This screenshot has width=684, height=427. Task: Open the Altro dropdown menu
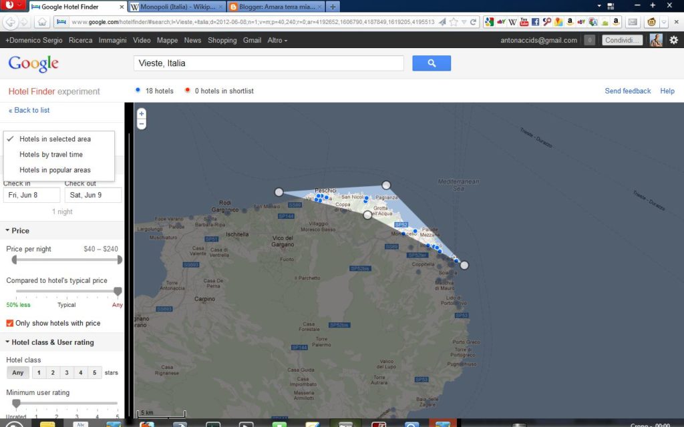tap(277, 40)
